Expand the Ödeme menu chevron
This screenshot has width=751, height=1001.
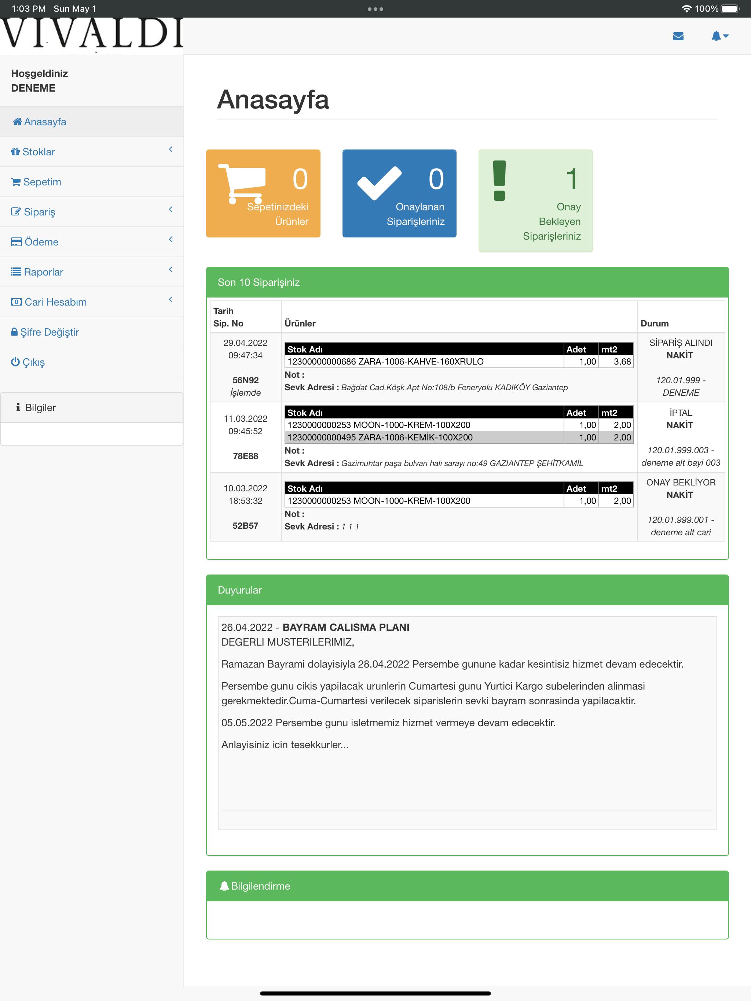tap(171, 239)
